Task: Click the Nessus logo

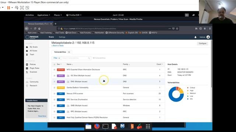Action: coord(32,37)
